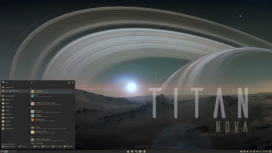Open the Alligator feed reader app

tap(52, 91)
